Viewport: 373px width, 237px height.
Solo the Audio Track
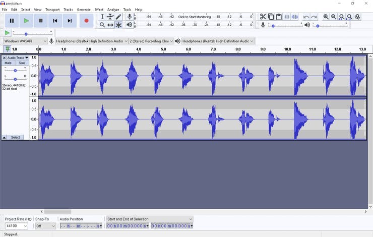point(22,63)
